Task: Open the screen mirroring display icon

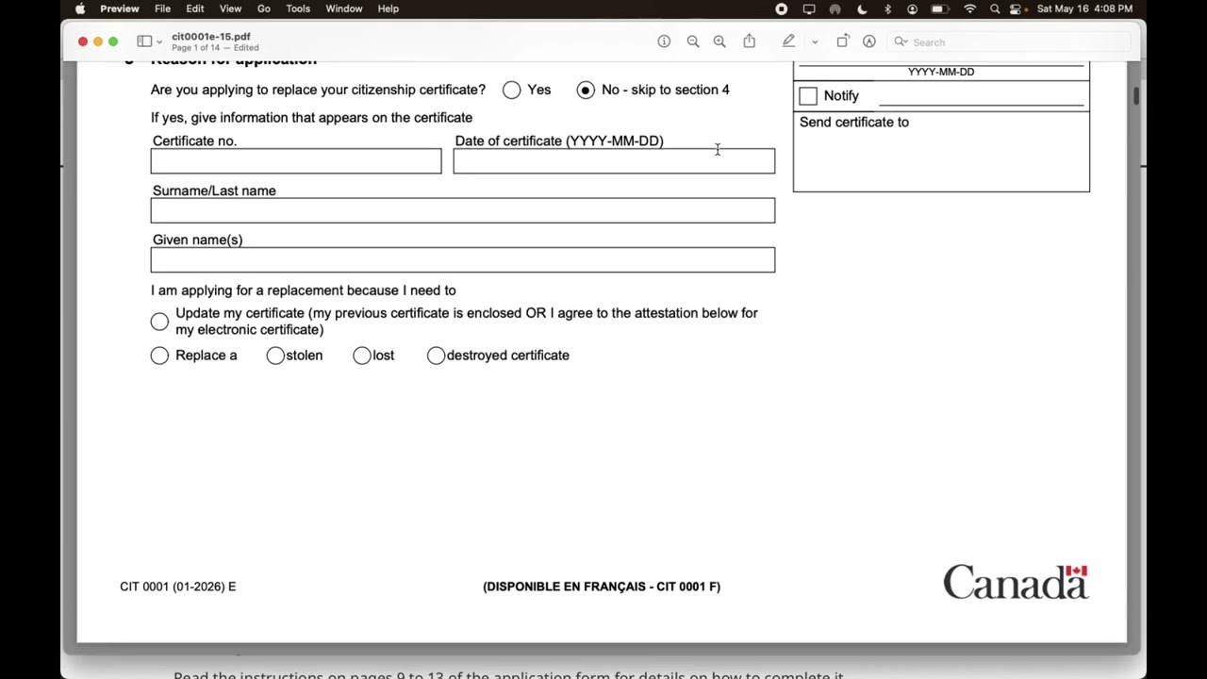Action: (x=809, y=8)
